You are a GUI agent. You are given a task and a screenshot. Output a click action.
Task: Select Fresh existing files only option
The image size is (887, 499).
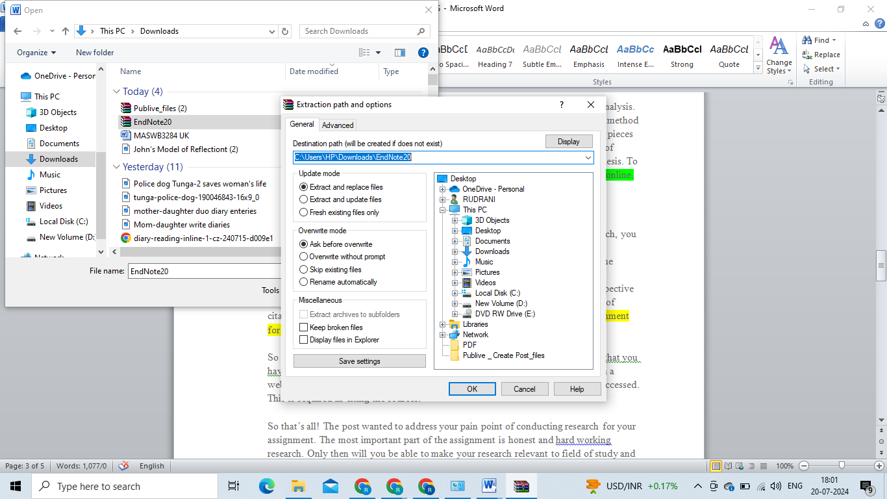(303, 212)
